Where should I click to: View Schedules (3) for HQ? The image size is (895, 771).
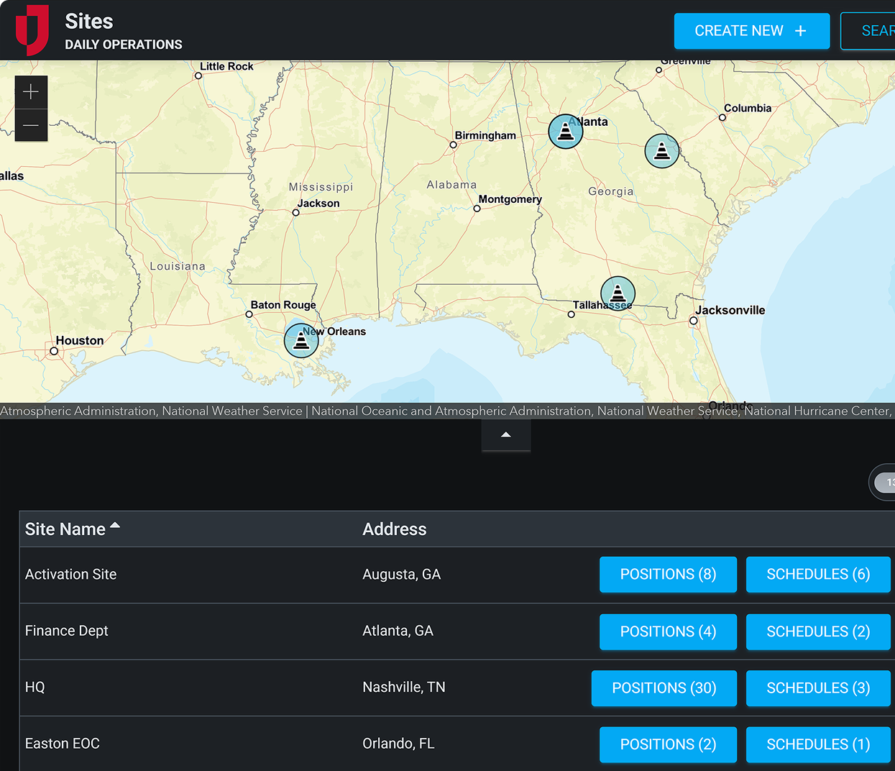[x=817, y=688]
